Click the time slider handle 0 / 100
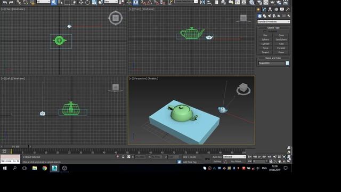The width and height of the screenshot is (341, 192). pyautogui.click(x=15, y=147)
